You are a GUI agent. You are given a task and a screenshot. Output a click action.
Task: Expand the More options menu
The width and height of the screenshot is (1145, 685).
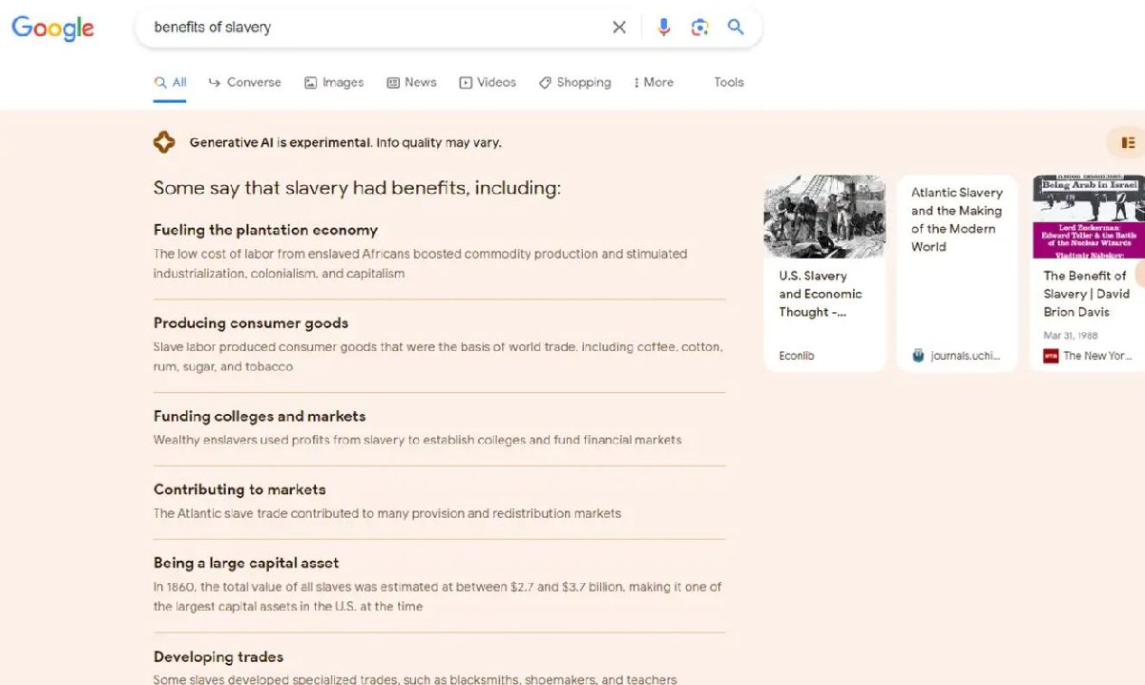[654, 83]
